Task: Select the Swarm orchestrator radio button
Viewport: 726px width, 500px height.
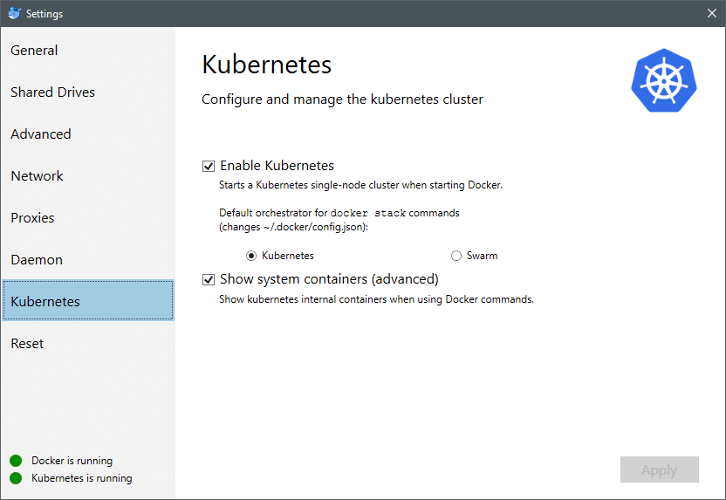Action: click(x=456, y=256)
